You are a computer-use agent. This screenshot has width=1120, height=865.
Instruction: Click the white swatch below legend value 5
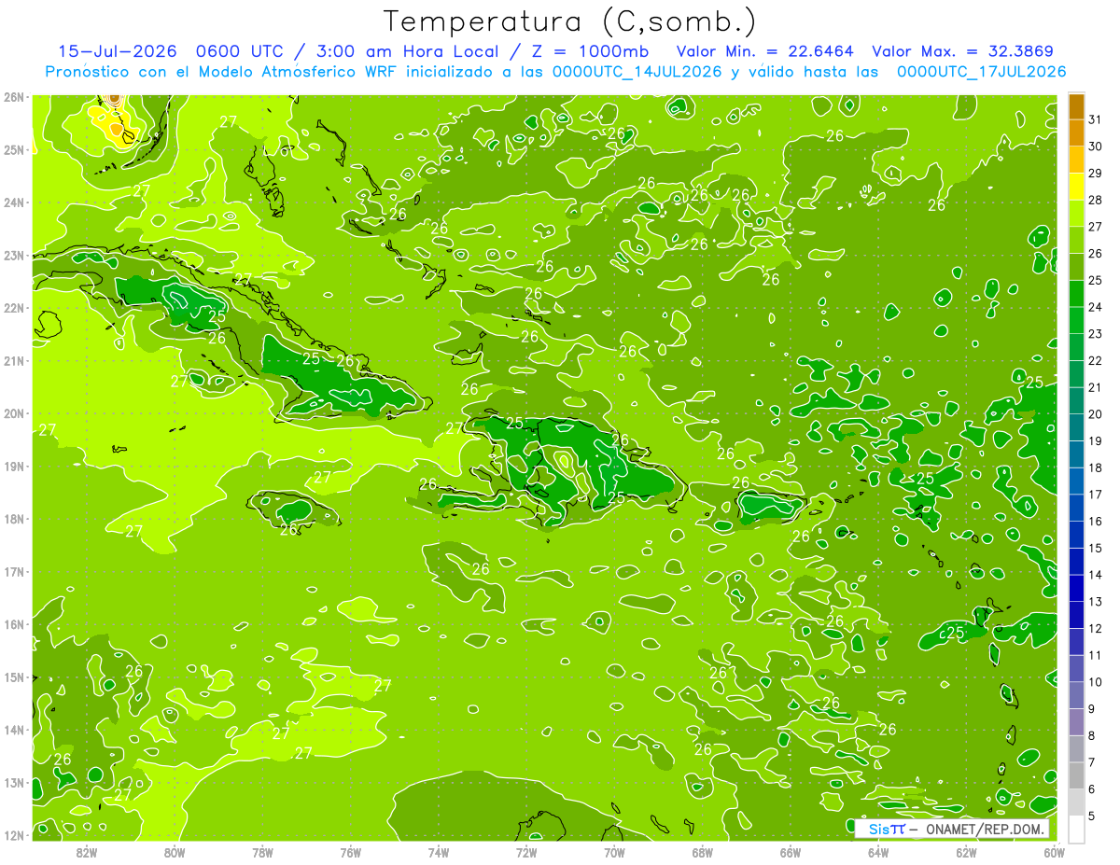click(1076, 829)
